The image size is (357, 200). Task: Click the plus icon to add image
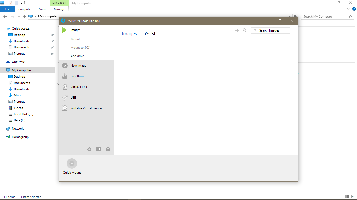[x=237, y=30]
